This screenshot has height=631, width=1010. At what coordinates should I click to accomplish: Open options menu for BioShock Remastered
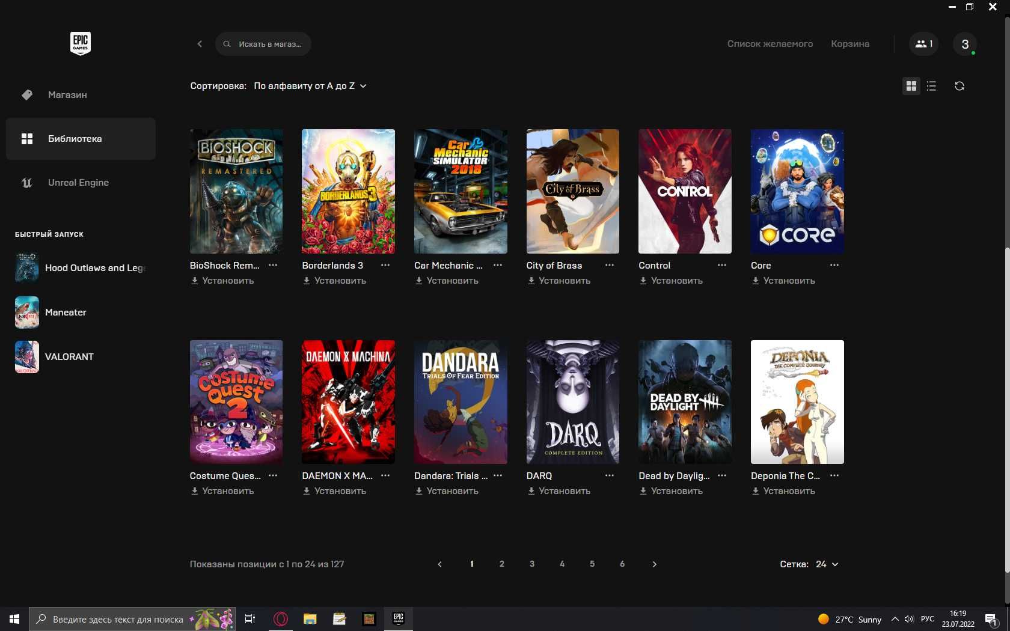(x=273, y=265)
